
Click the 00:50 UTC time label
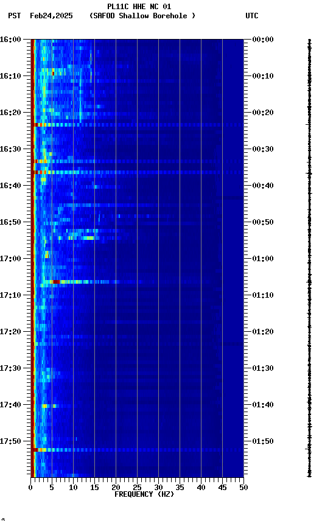(263, 222)
